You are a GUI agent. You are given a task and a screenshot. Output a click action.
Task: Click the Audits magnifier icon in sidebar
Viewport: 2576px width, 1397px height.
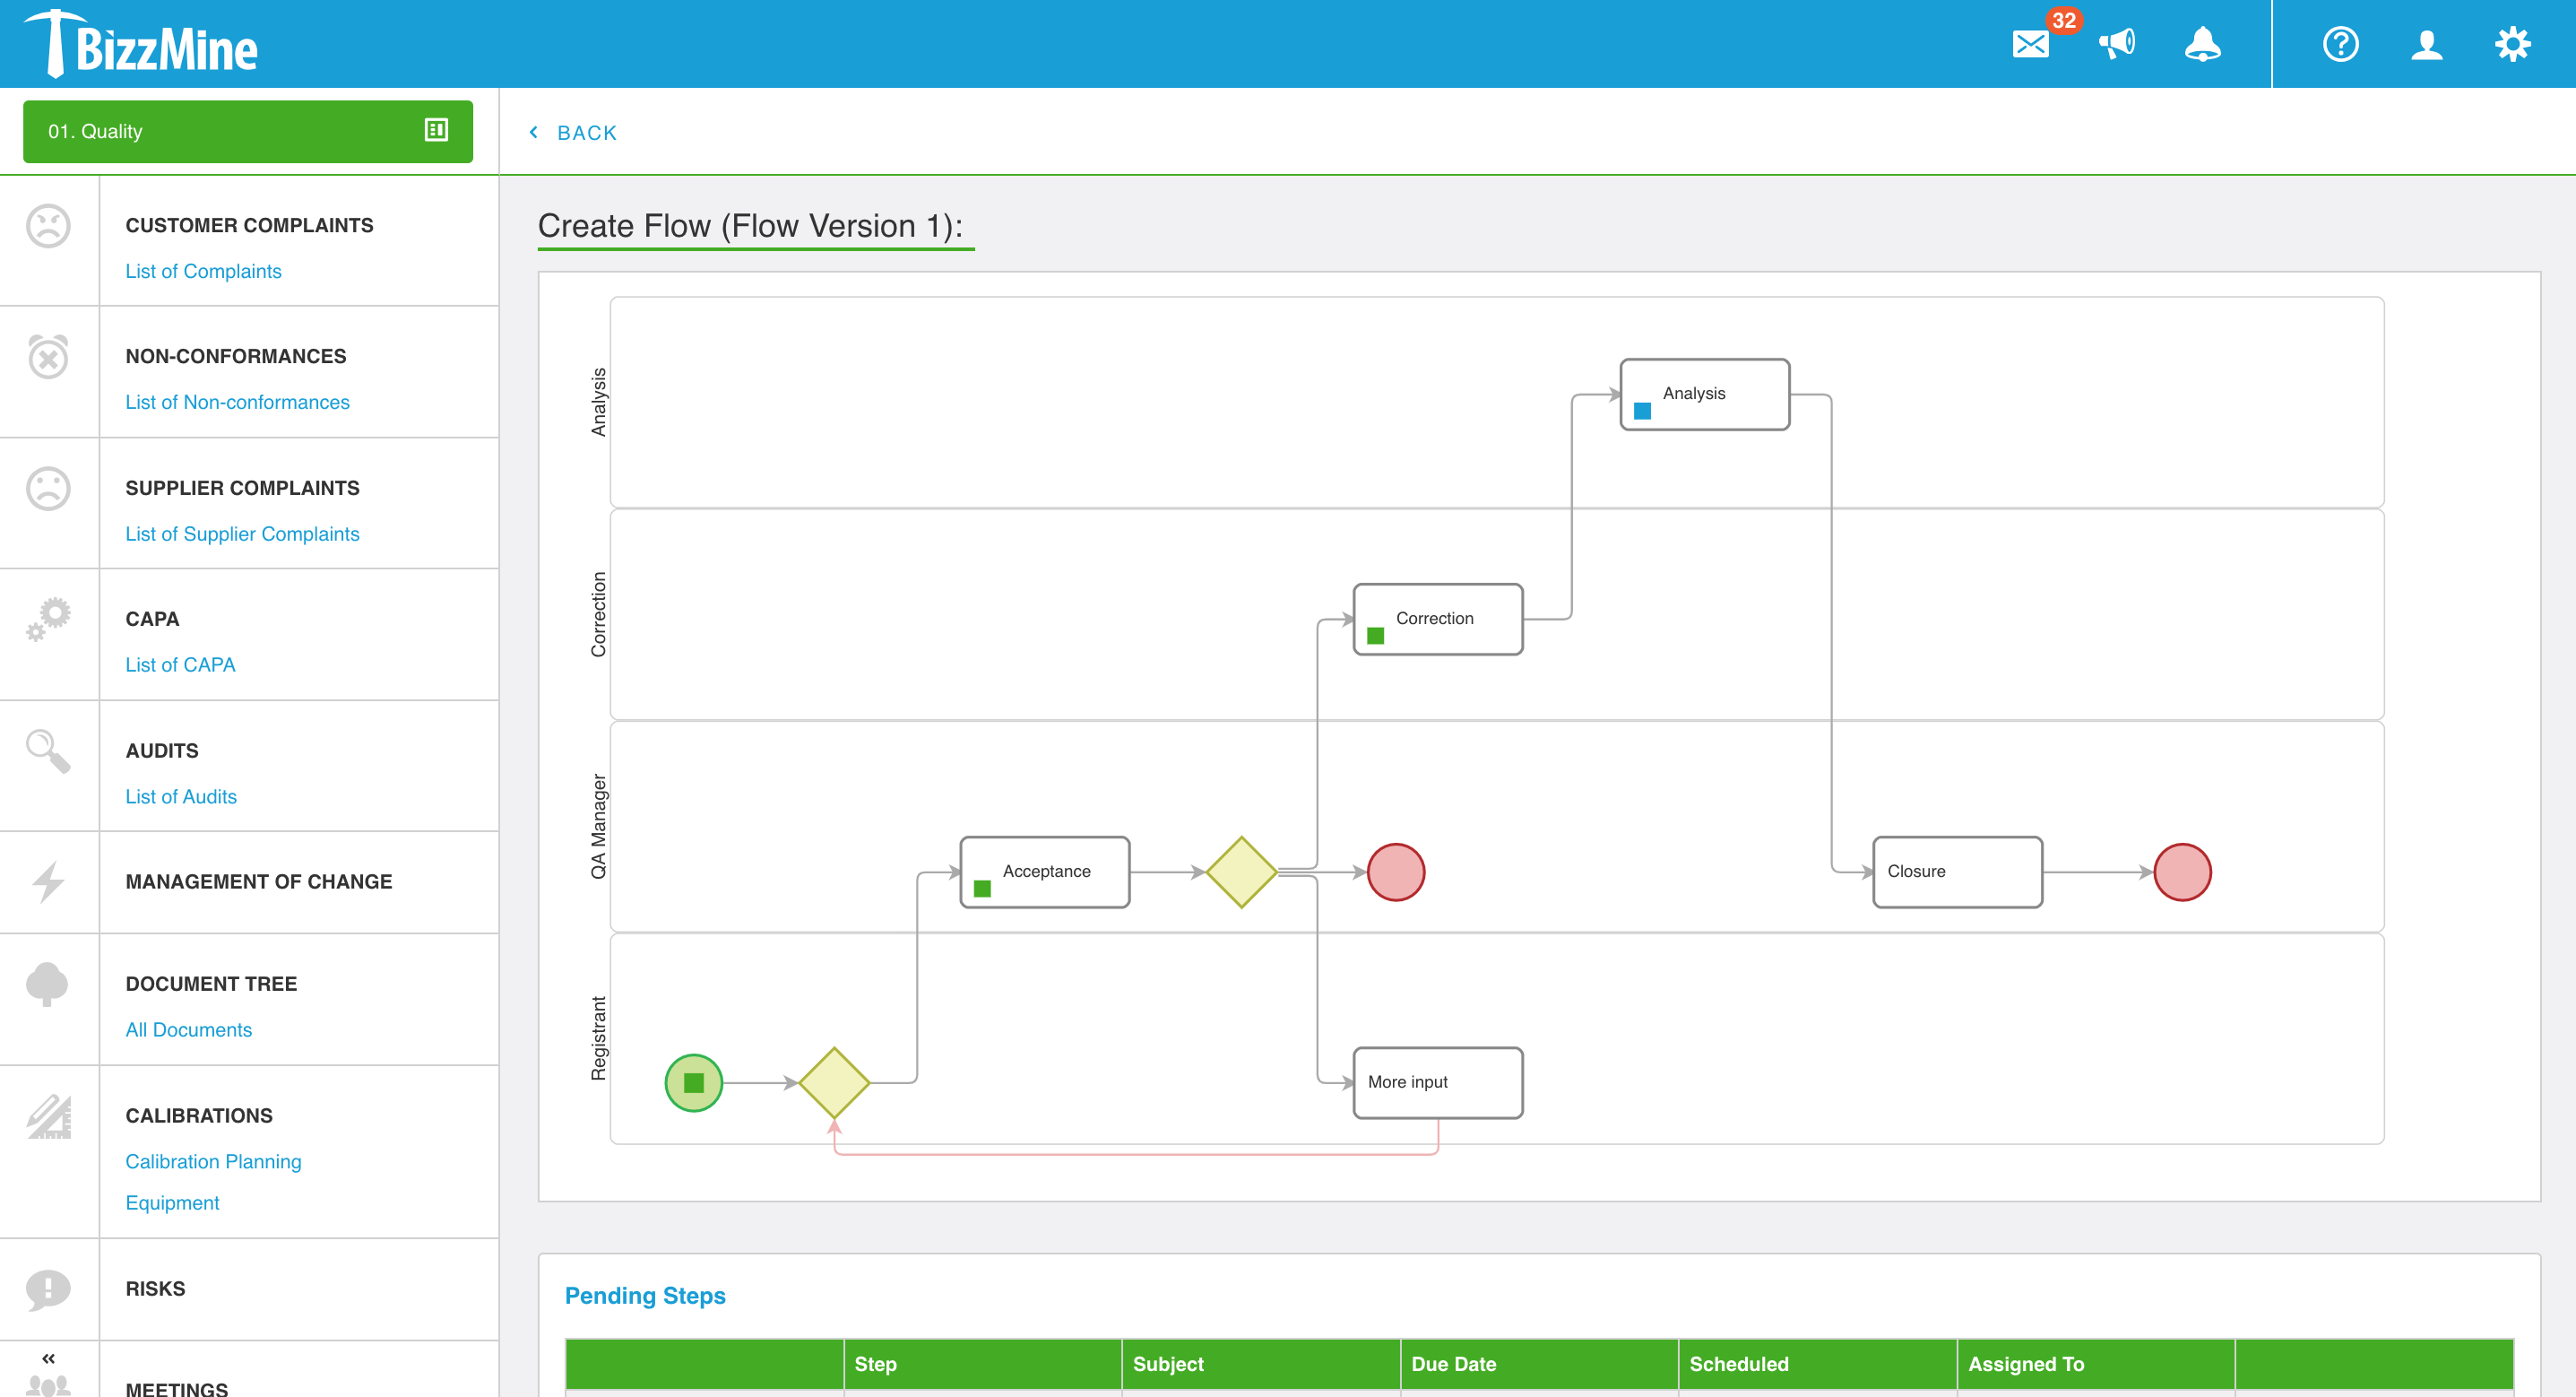(x=47, y=751)
